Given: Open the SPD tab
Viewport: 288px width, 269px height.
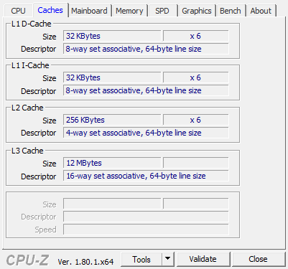Looking at the screenshot, I should [162, 11].
